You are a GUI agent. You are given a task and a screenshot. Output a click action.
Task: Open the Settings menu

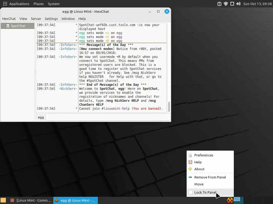[x=51, y=19]
